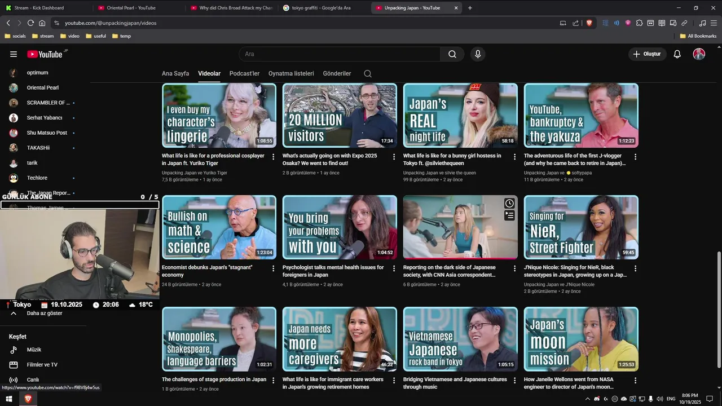
Task: Reload the current page
Action: [x=30, y=23]
